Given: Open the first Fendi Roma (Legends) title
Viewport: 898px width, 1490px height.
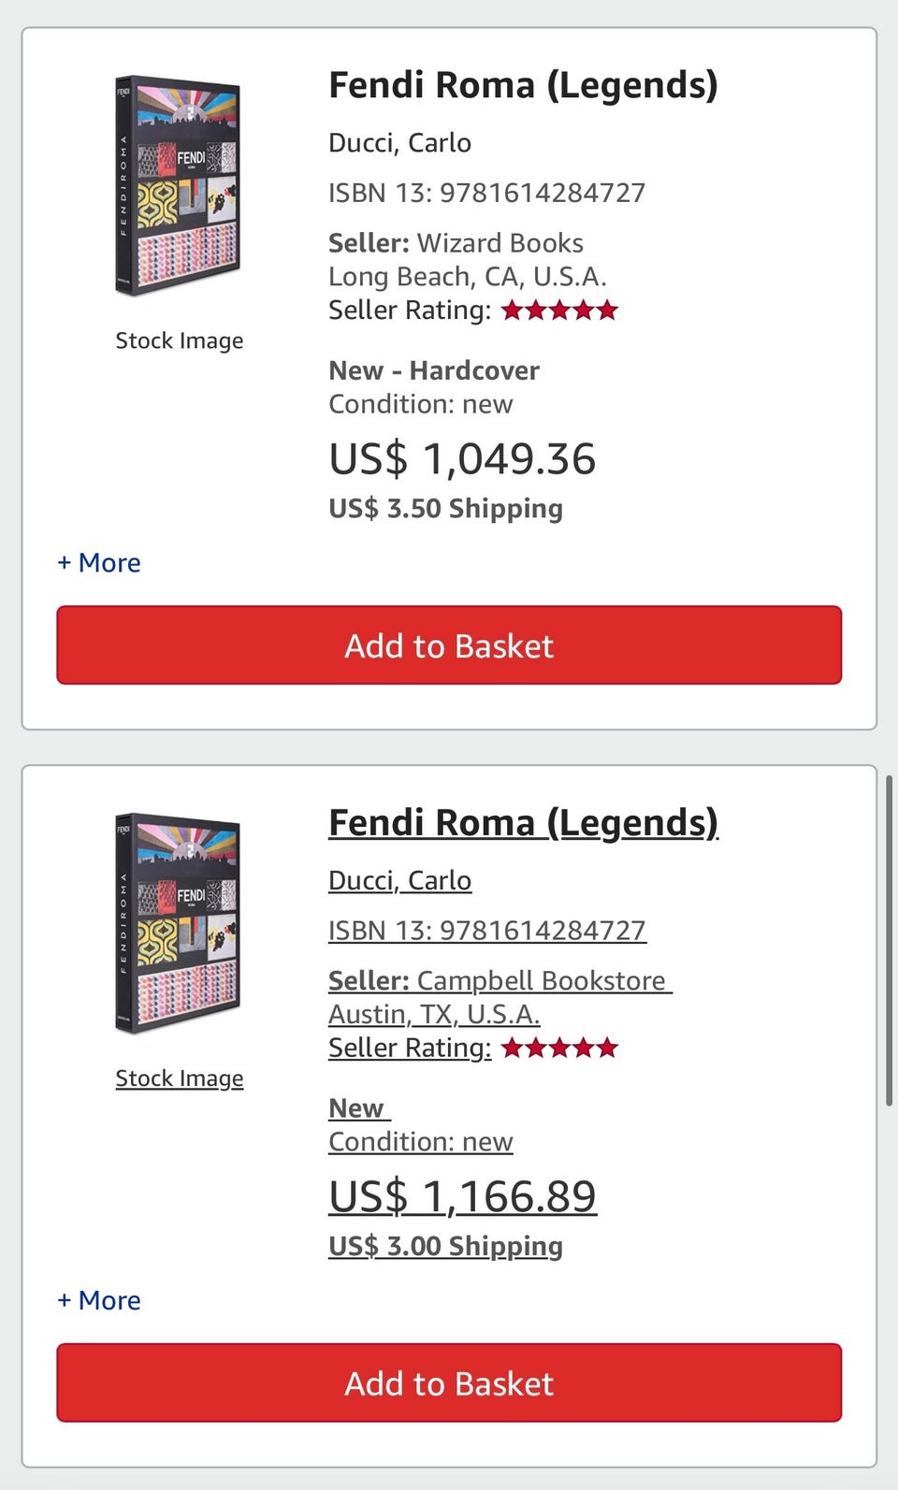Looking at the screenshot, I should [x=523, y=85].
